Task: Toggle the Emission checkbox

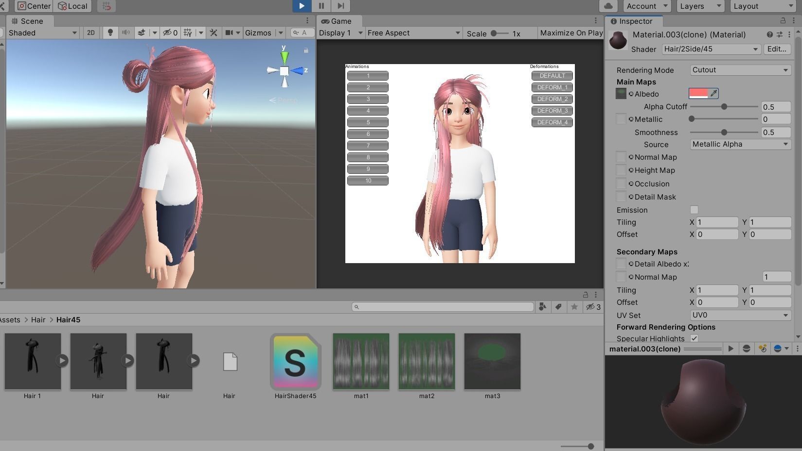Action: pos(694,210)
